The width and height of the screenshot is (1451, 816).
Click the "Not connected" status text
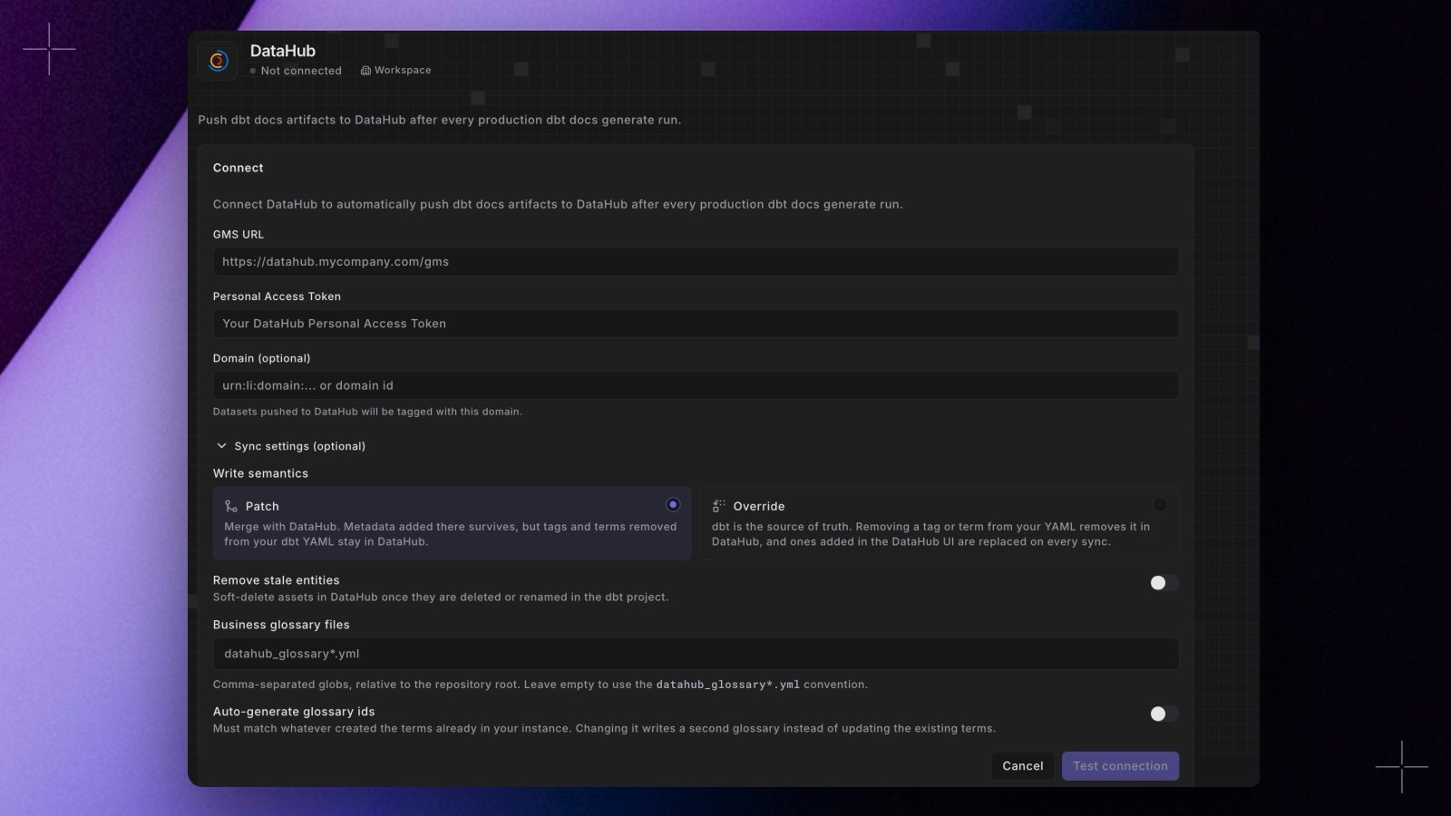[x=301, y=71]
